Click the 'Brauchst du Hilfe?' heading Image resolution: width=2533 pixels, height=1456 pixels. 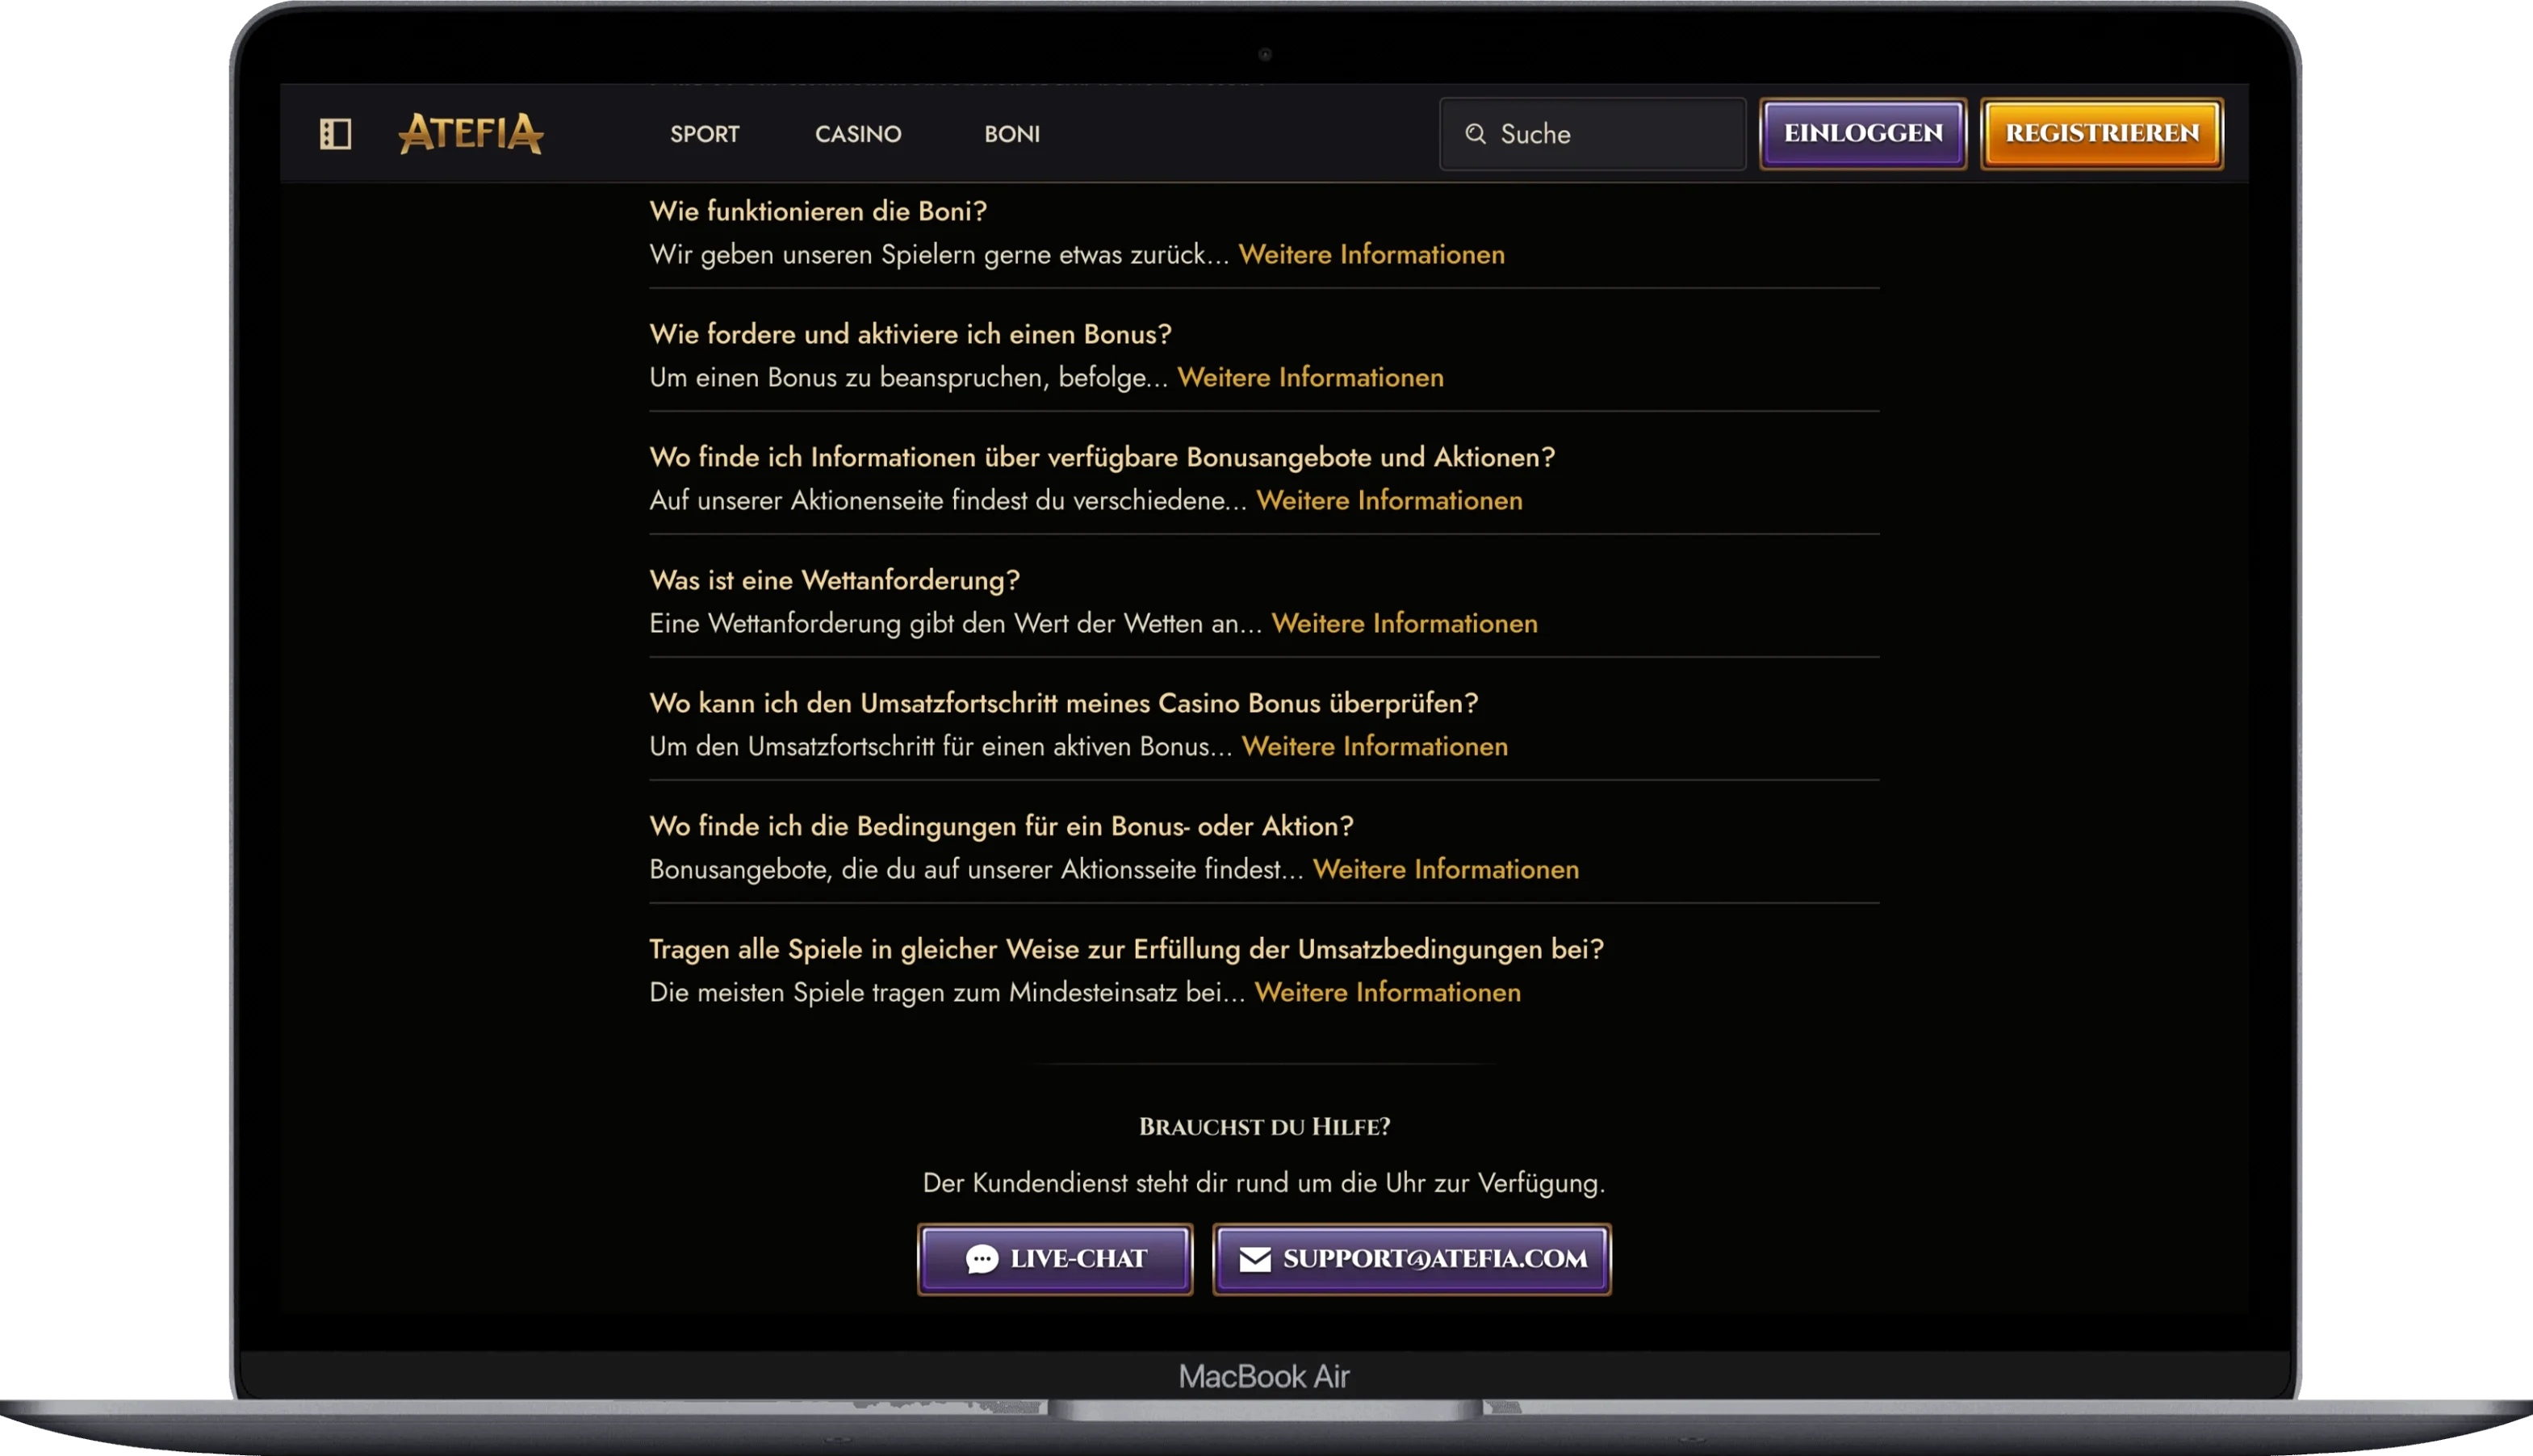click(1264, 1127)
